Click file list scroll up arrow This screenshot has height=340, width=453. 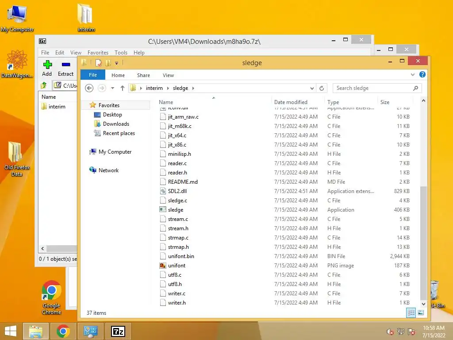tap(423, 100)
